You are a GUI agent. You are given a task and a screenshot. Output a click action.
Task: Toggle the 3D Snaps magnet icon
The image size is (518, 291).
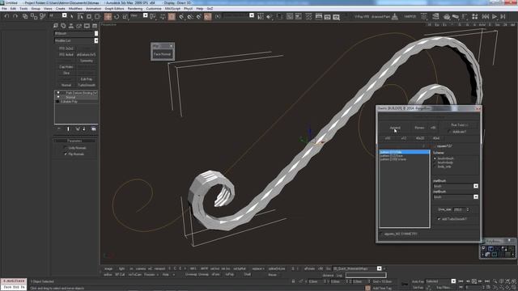[x=181, y=16]
